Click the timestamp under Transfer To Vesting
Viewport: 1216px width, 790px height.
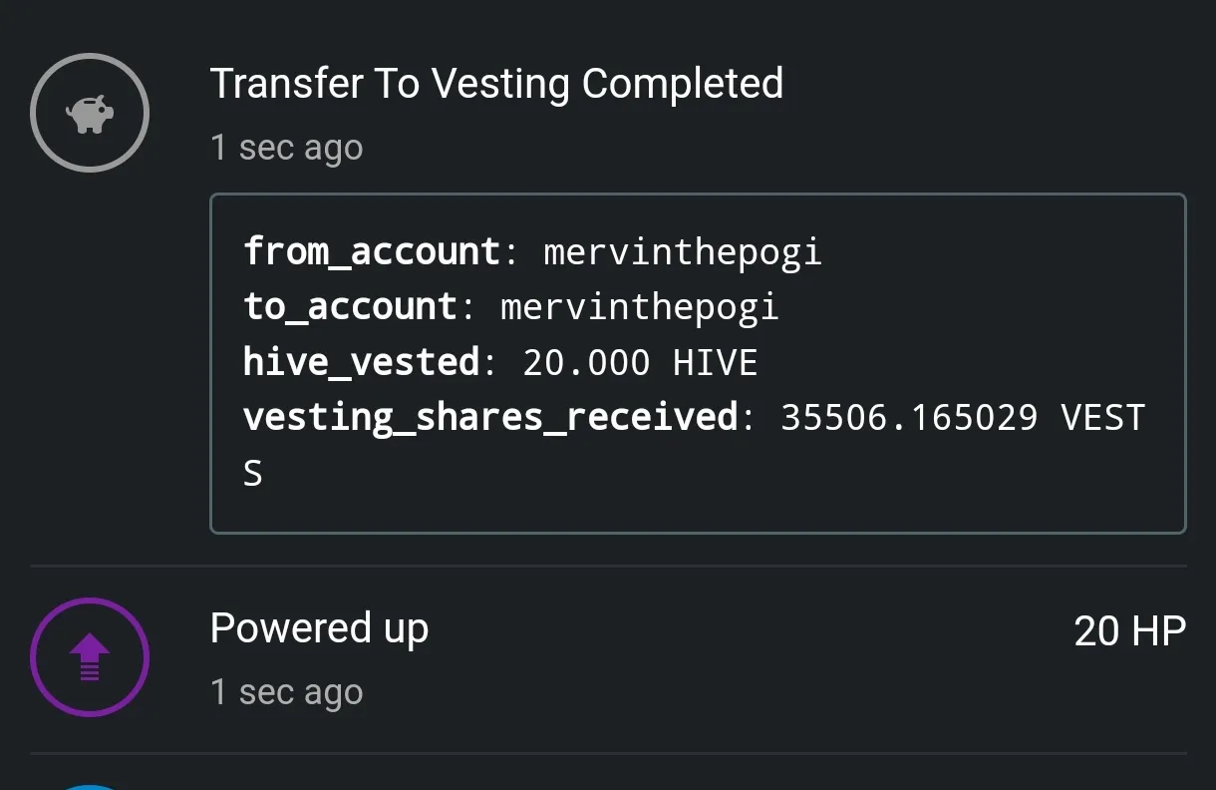287,148
